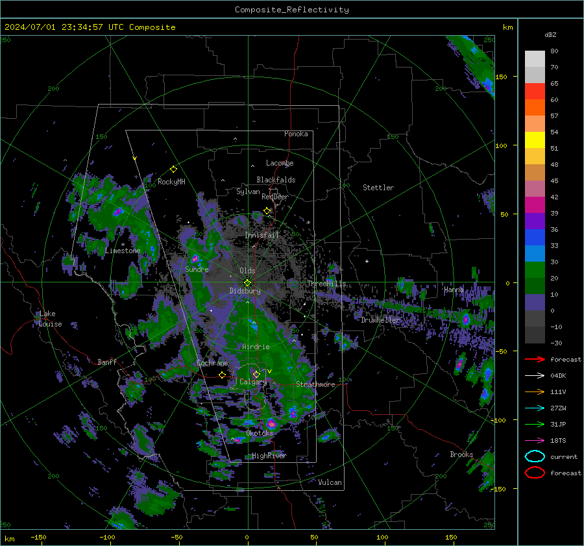The image size is (584, 546).
Task: Click the 'Composite_Reflectivity' title
Action: pyautogui.click(x=292, y=10)
